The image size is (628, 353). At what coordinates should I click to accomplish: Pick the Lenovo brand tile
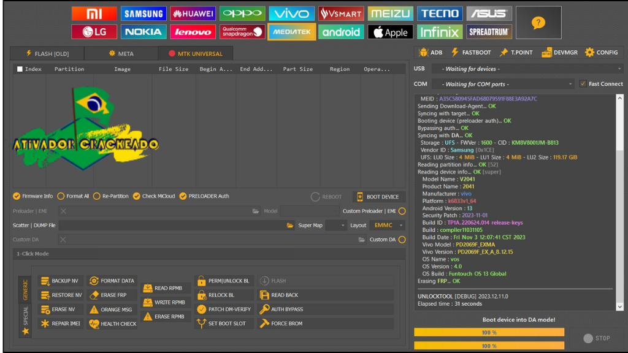tap(193, 32)
